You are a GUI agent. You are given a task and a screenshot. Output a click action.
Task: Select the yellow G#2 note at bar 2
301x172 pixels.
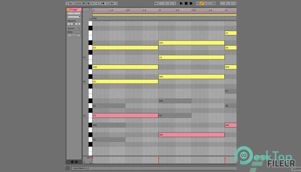click(x=191, y=77)
